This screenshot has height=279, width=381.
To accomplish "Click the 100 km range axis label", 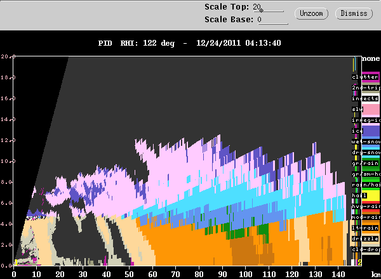I will (x=245, y=275).
